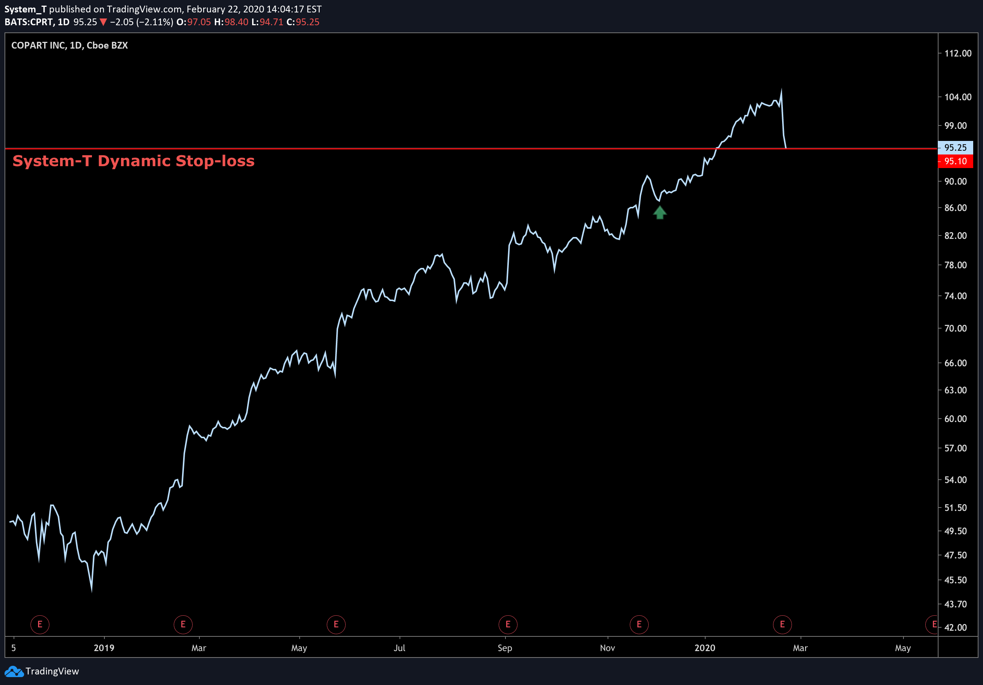Click the −2.05 (−2.11%) change value

[x=141, y=22]
